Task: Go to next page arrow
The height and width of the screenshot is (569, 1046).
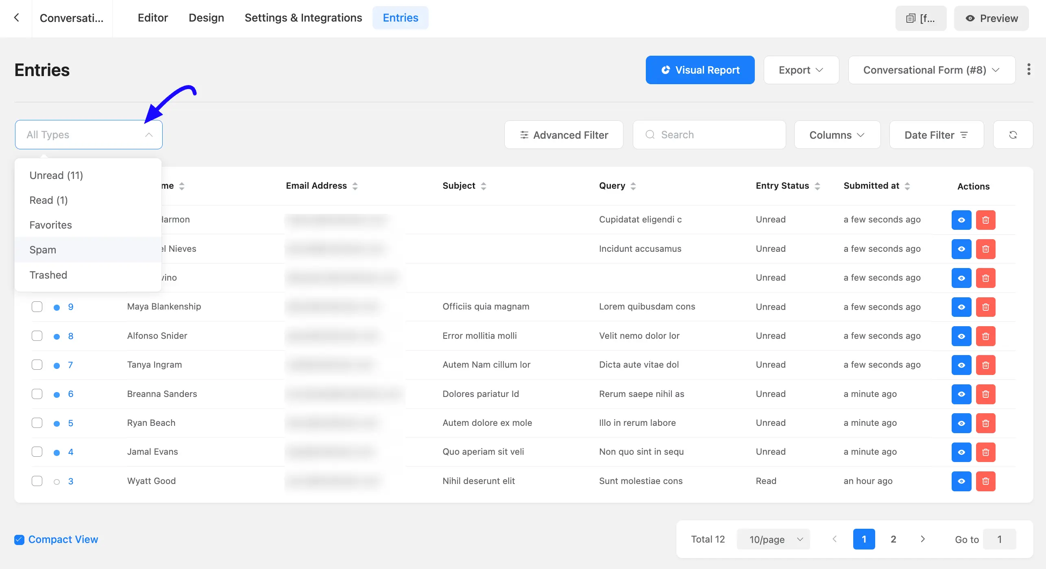Action: [x=922, y=539]
